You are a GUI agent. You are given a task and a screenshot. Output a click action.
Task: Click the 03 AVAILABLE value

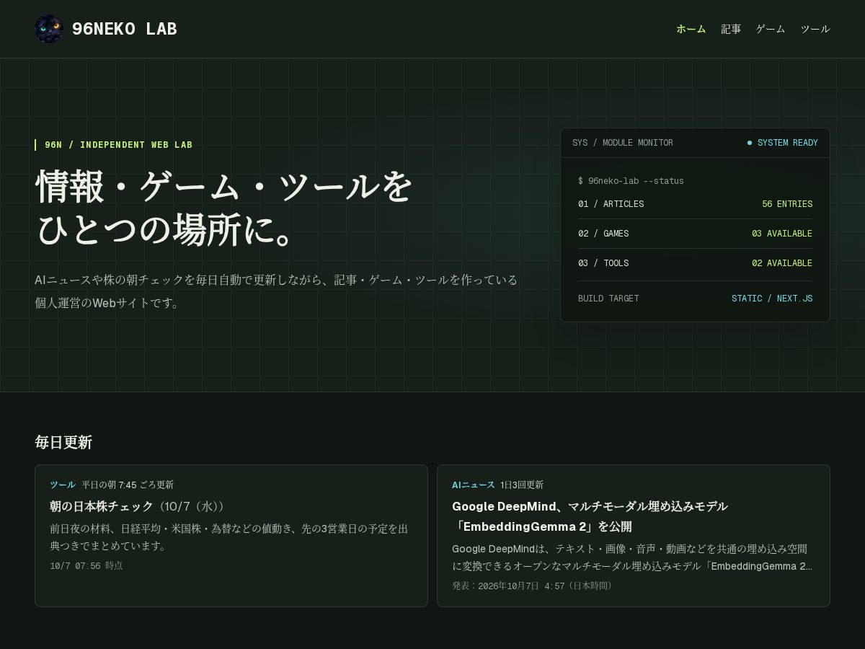point(782,234)
